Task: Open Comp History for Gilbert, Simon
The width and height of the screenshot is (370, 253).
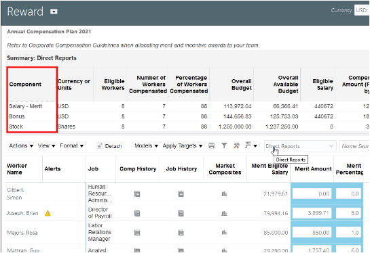Action: pos(137,193)
